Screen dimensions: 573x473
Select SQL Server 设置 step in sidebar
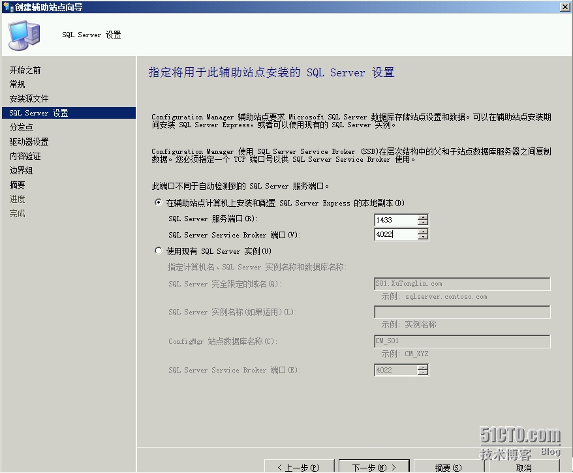tap(69, 113)
